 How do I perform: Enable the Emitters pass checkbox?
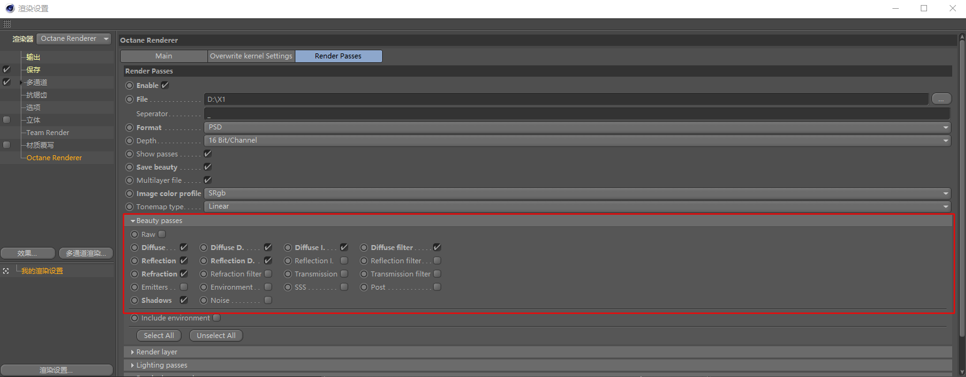(184, 287)
